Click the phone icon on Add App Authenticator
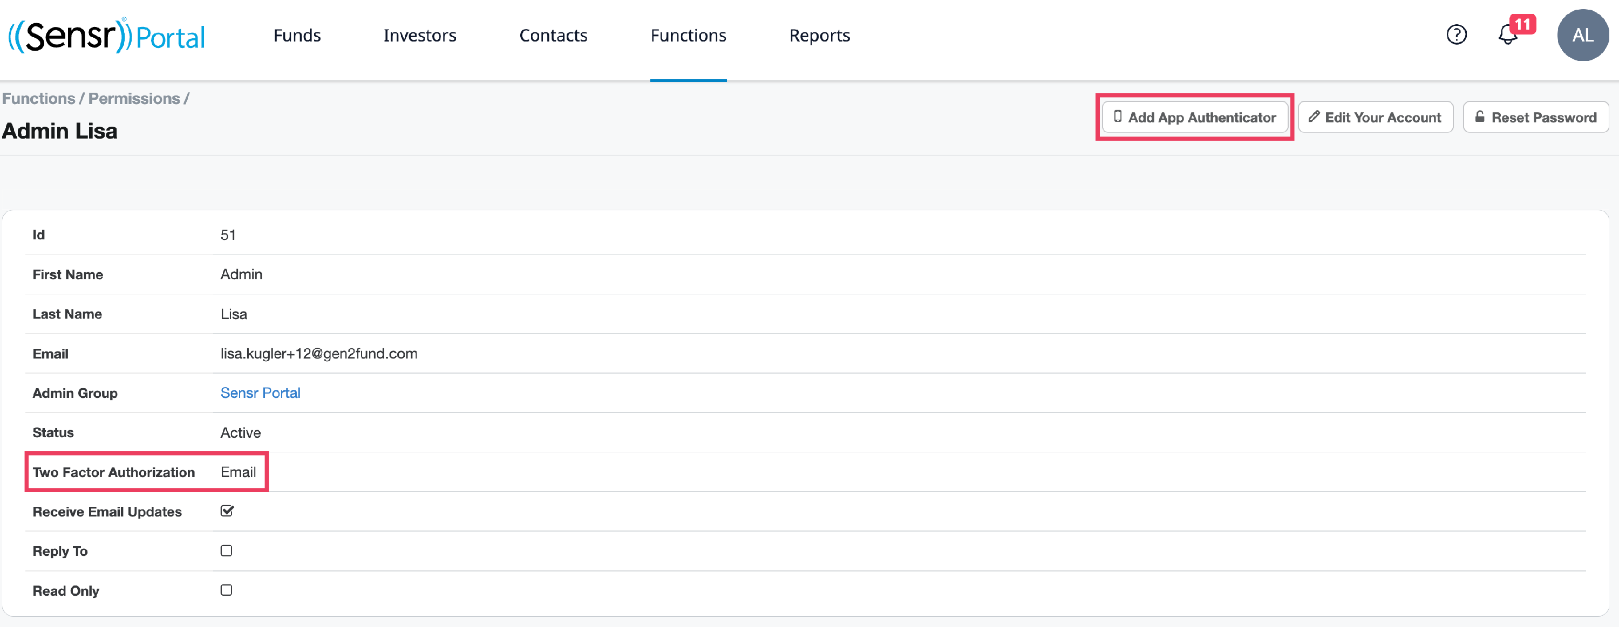Screen dimensions: 1619x627 coord(1118,117)
